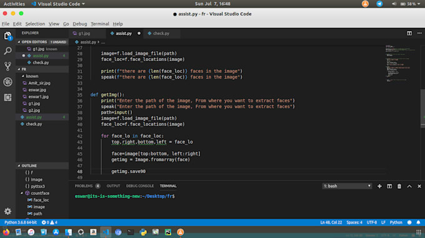Switch to the Problems panel tab
This screenshot has height=238, width=425.
coord(87,186)
